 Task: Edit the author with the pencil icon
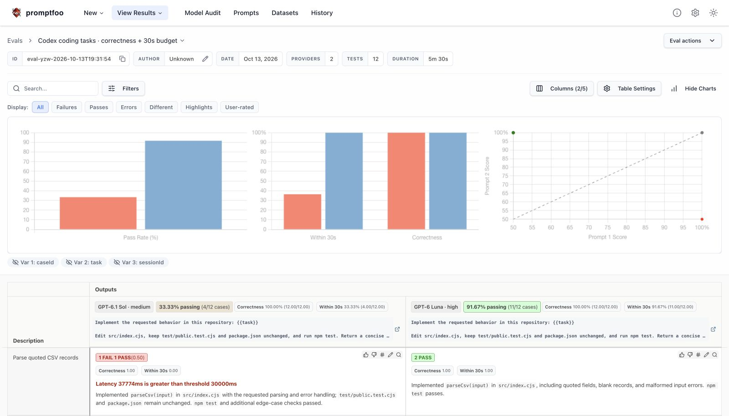(x=205, y=59)
